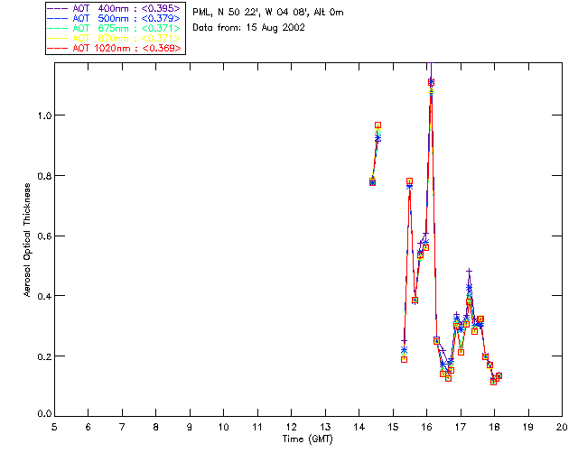Click the last data point after 18 GMT
This screenshot has width=578, height=462.
pos(499,375)
